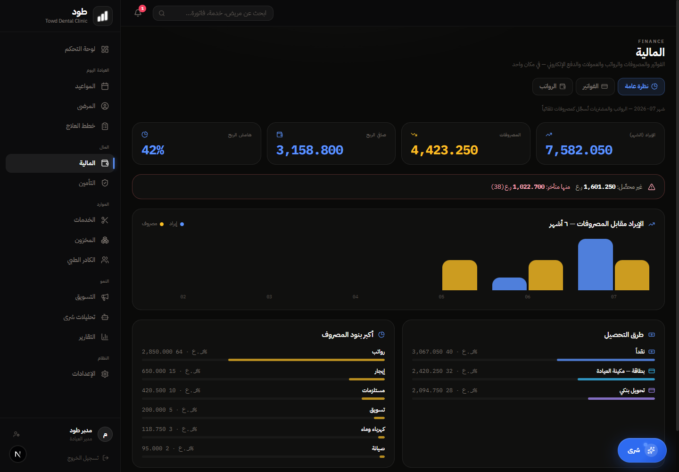Click the switch-user icon at sidebar bottom
Screen dimensions: 679x472
click(17, 434)
